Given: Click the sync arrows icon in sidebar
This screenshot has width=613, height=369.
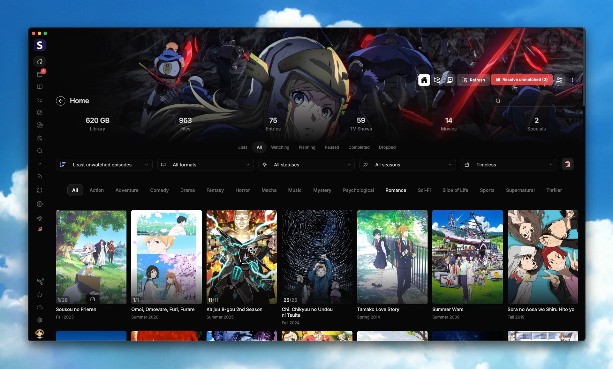Looking at the screenshot, I should point(40,190).
